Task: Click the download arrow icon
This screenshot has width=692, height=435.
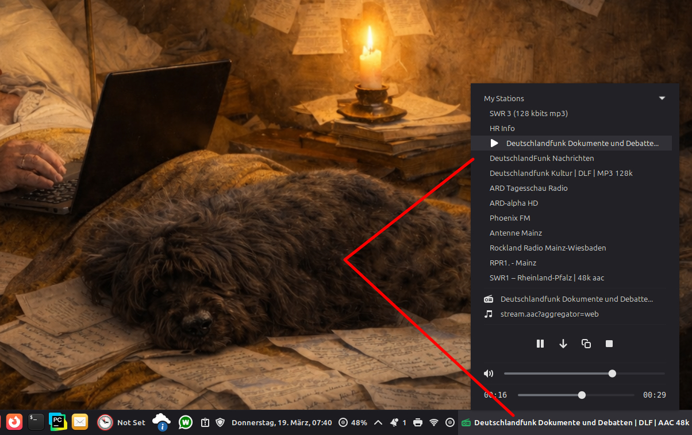Action: pyautogui.click(x=563, y=344)
